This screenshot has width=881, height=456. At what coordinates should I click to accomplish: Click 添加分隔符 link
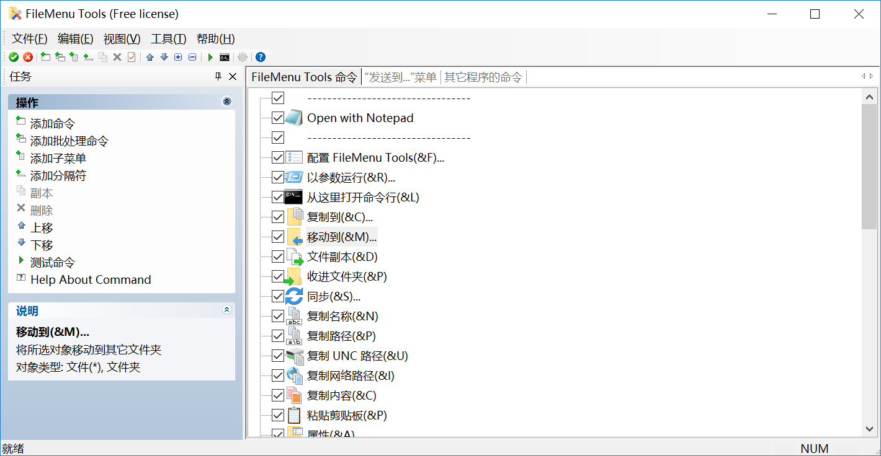(x=58, y=176)
